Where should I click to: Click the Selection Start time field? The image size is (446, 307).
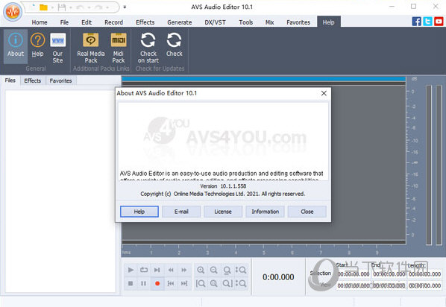(354, 274)
